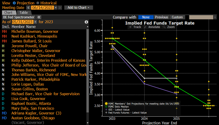The width and height of the screenshot is (219, 125).
Task: Select John Williams, Vice Chair of FOMC row
Action: [x=44, y=75]
